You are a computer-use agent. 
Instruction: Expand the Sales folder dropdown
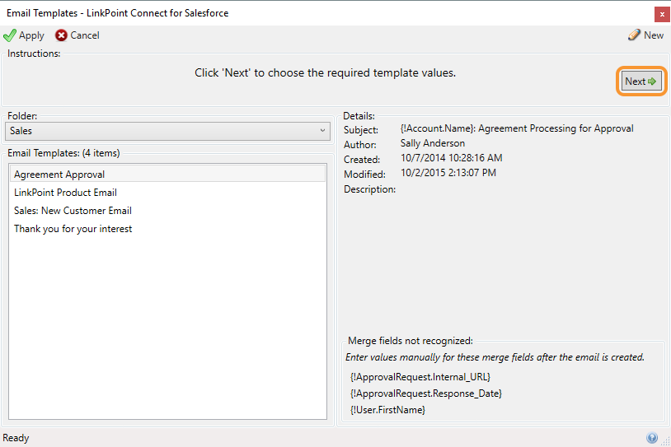pyautogui.click(x=168, y=131)
